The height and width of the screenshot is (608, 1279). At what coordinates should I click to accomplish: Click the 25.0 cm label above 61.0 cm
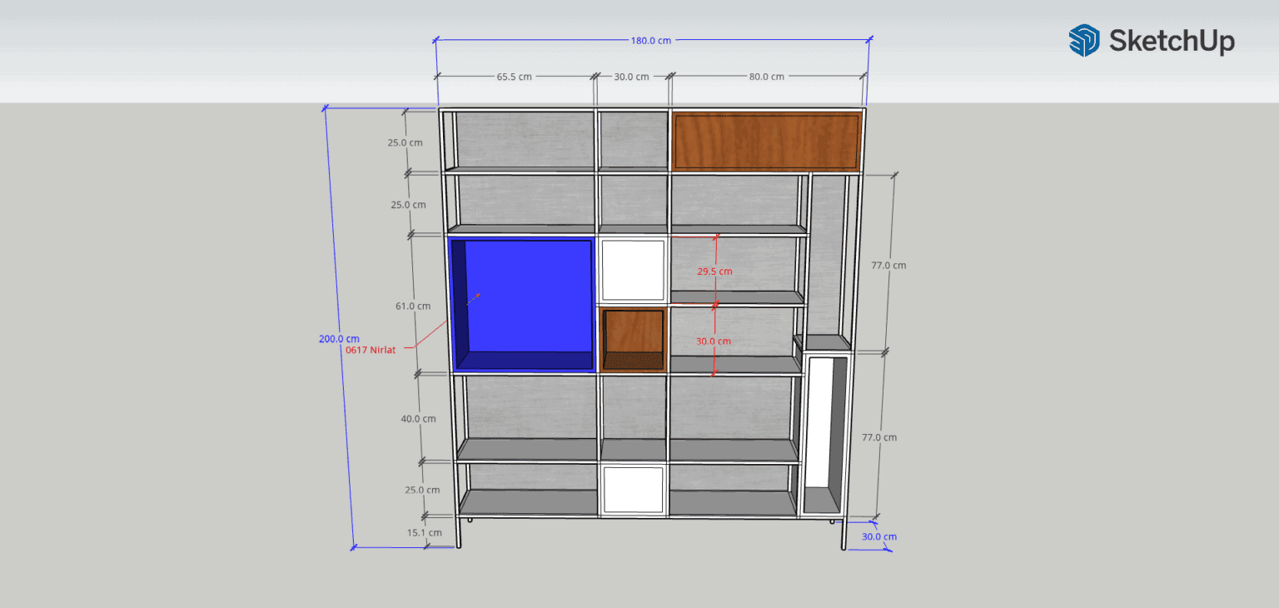(408, 204)
